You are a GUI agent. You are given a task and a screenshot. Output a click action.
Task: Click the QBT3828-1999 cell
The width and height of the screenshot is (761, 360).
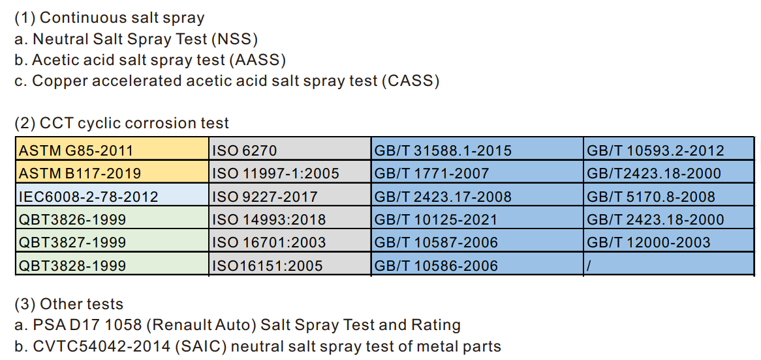click(112, 264)
